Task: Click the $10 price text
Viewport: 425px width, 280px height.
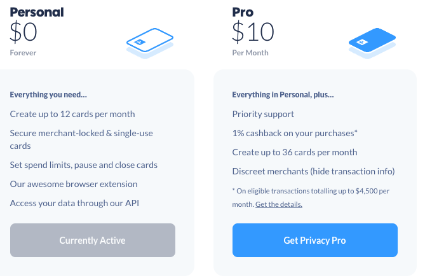Action: pos(253,32)
